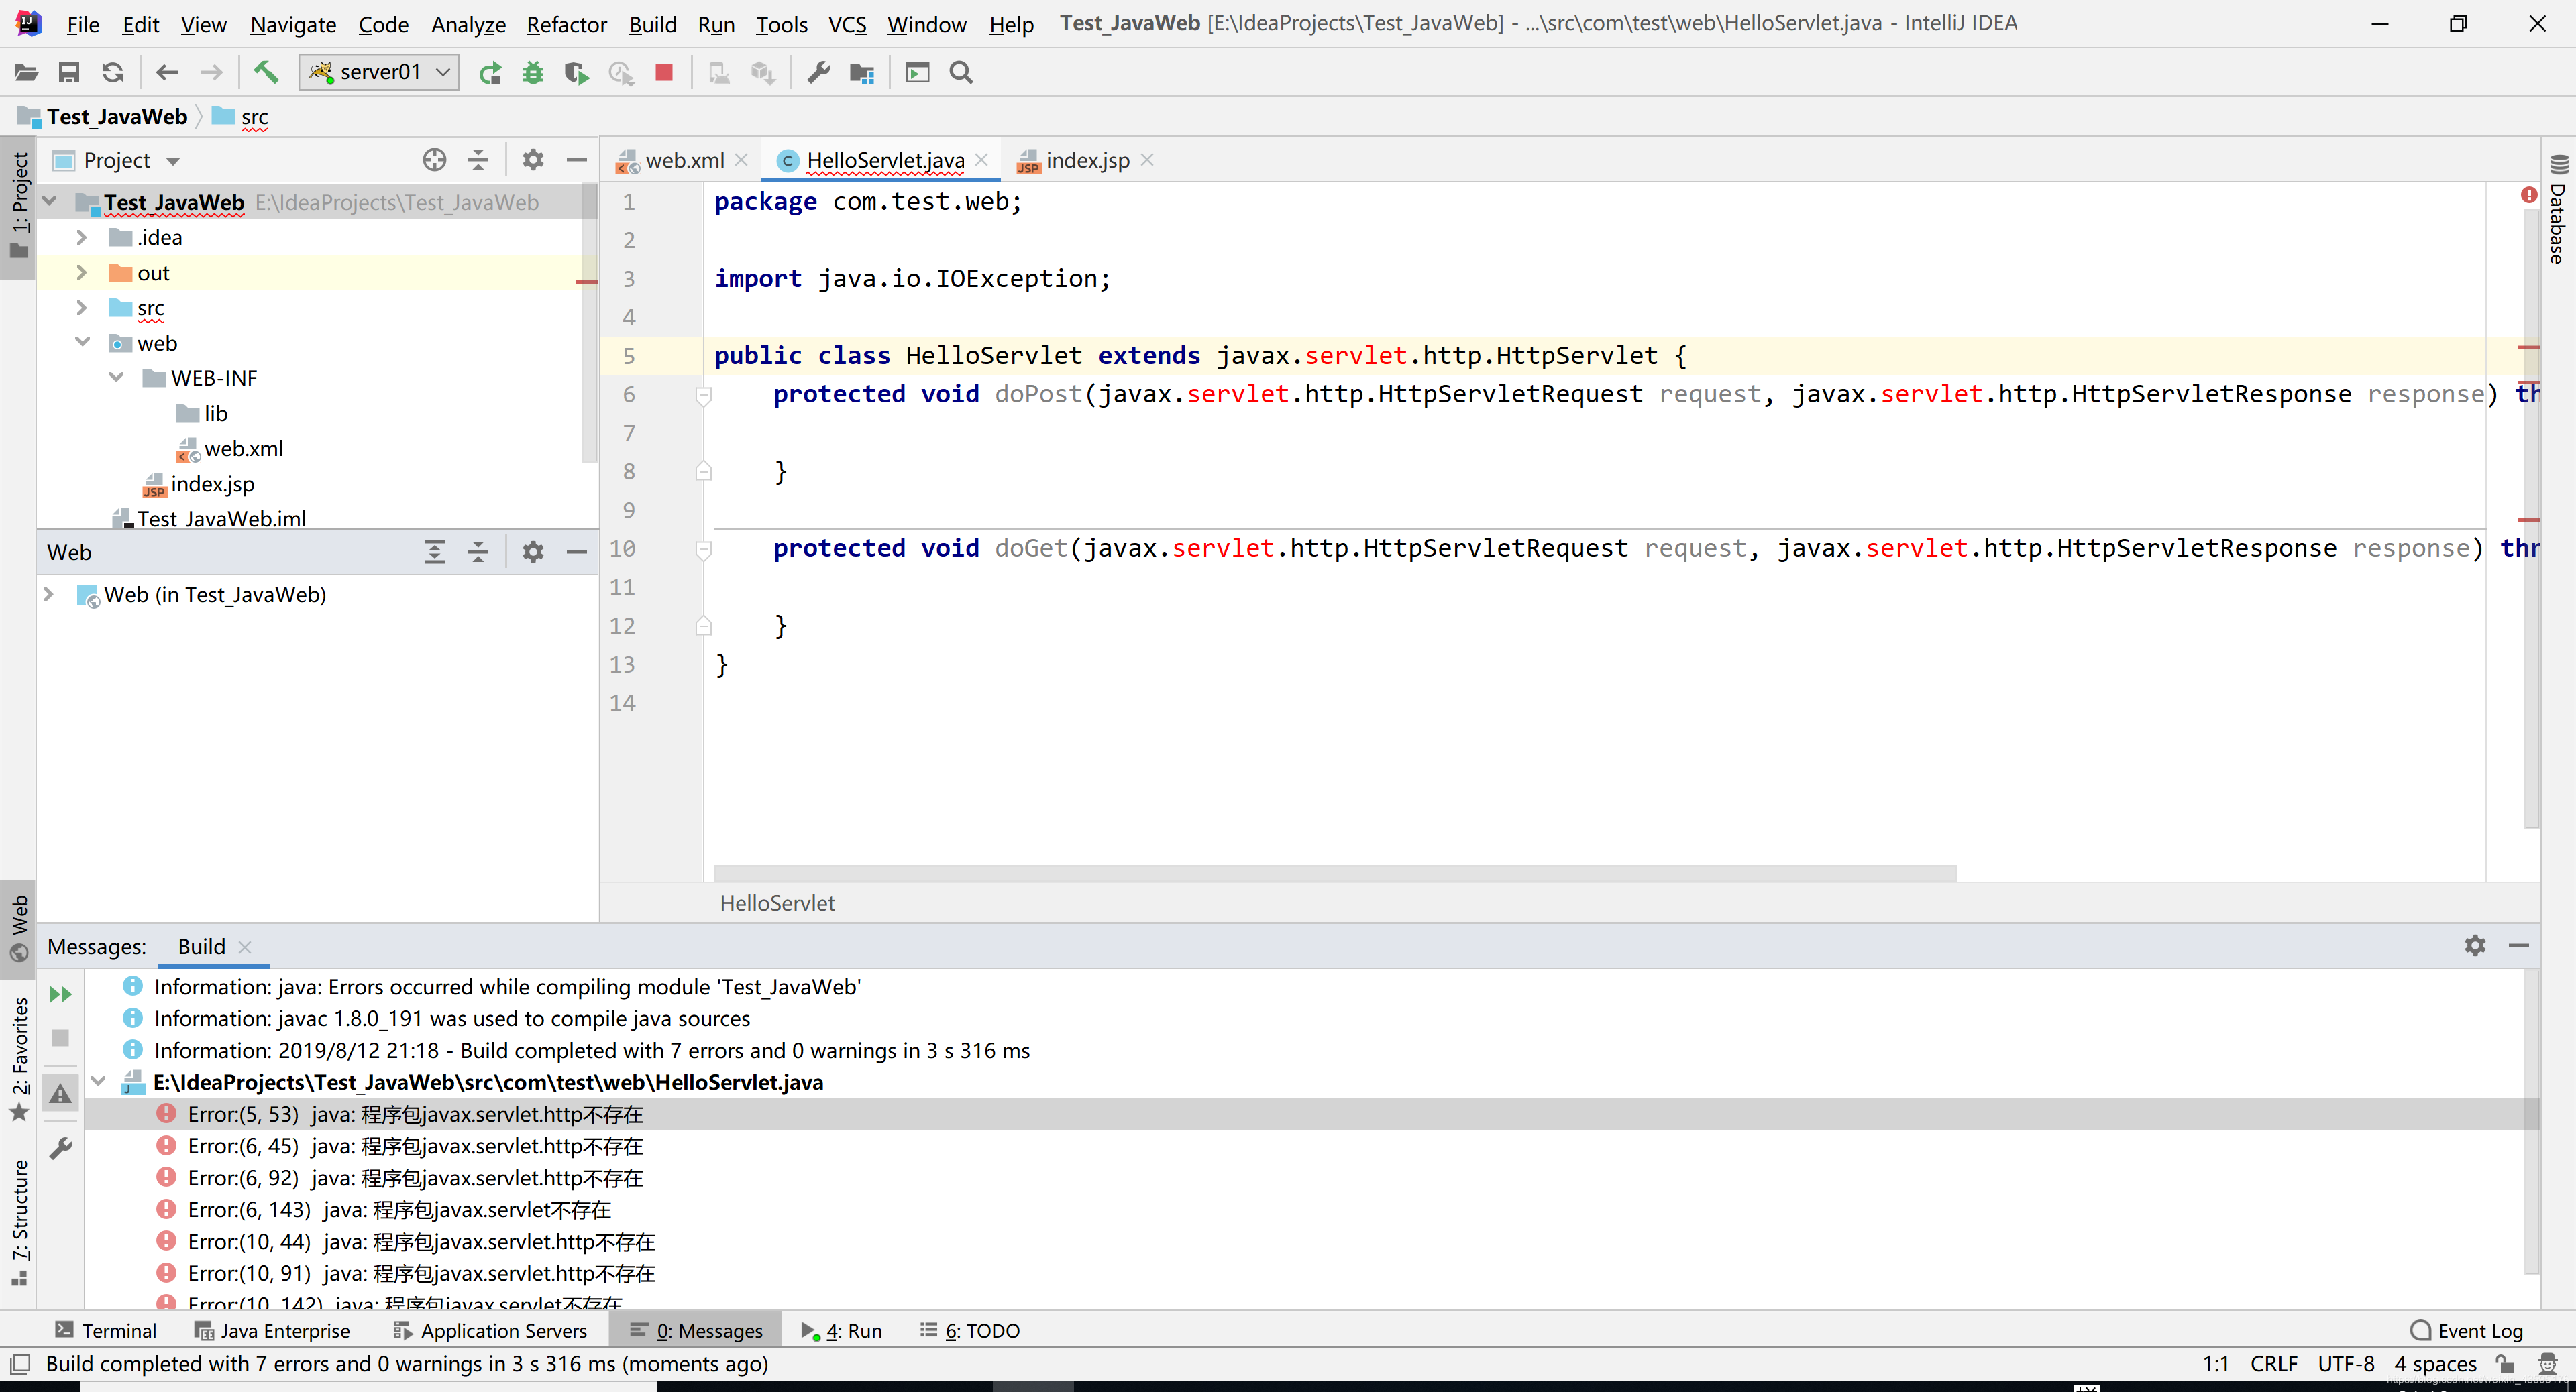Stop the running server with the red square
This screenshot has height=1392, width=2576.
pos(664,72)
